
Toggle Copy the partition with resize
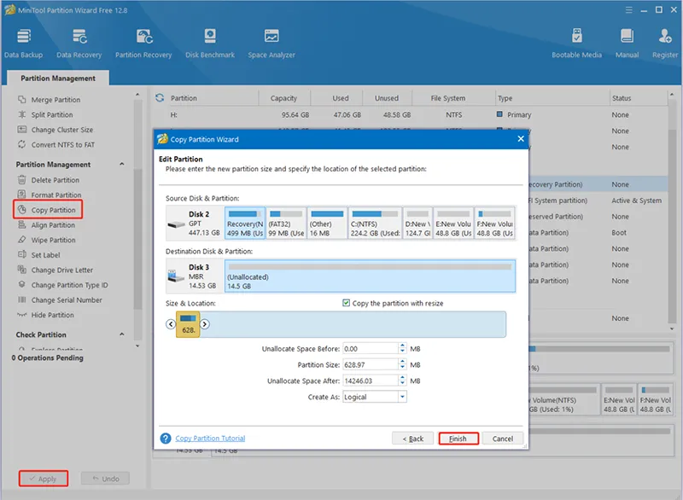pyautogui.click(x=346, y=303)
